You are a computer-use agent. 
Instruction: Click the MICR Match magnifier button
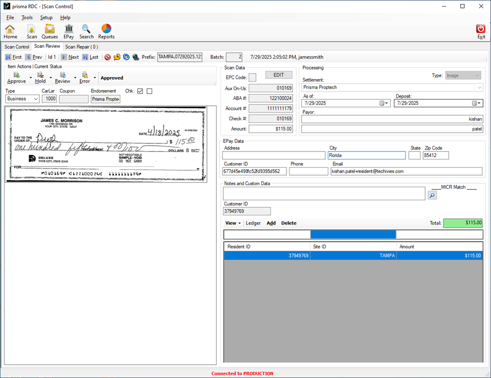(432, 195)
